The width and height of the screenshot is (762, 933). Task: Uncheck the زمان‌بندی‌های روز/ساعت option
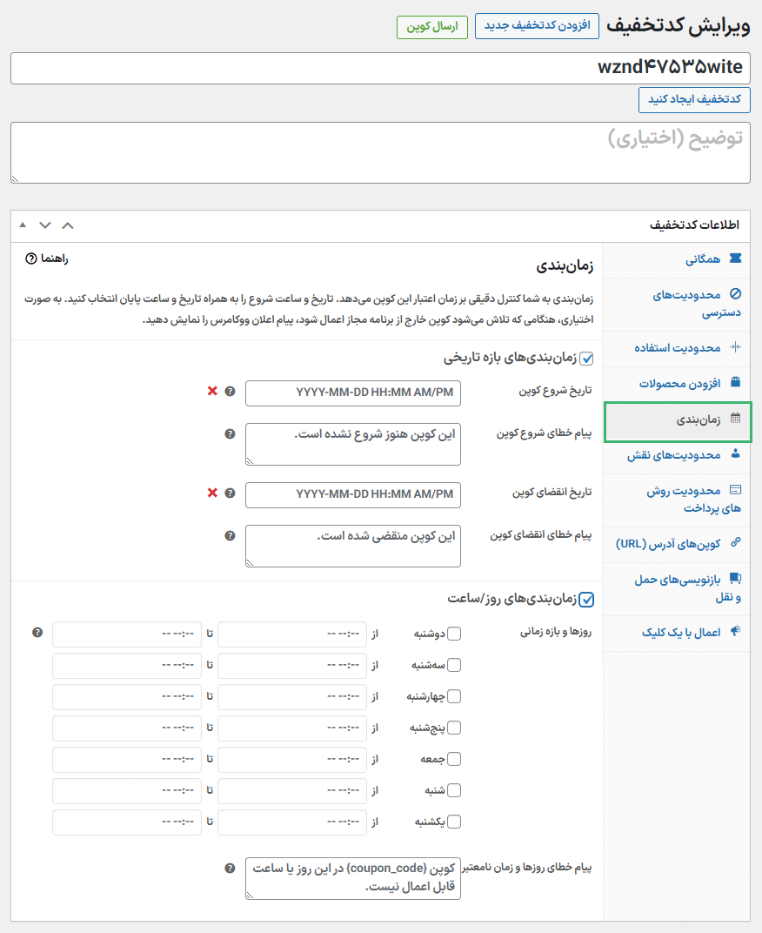coord(588,599)
